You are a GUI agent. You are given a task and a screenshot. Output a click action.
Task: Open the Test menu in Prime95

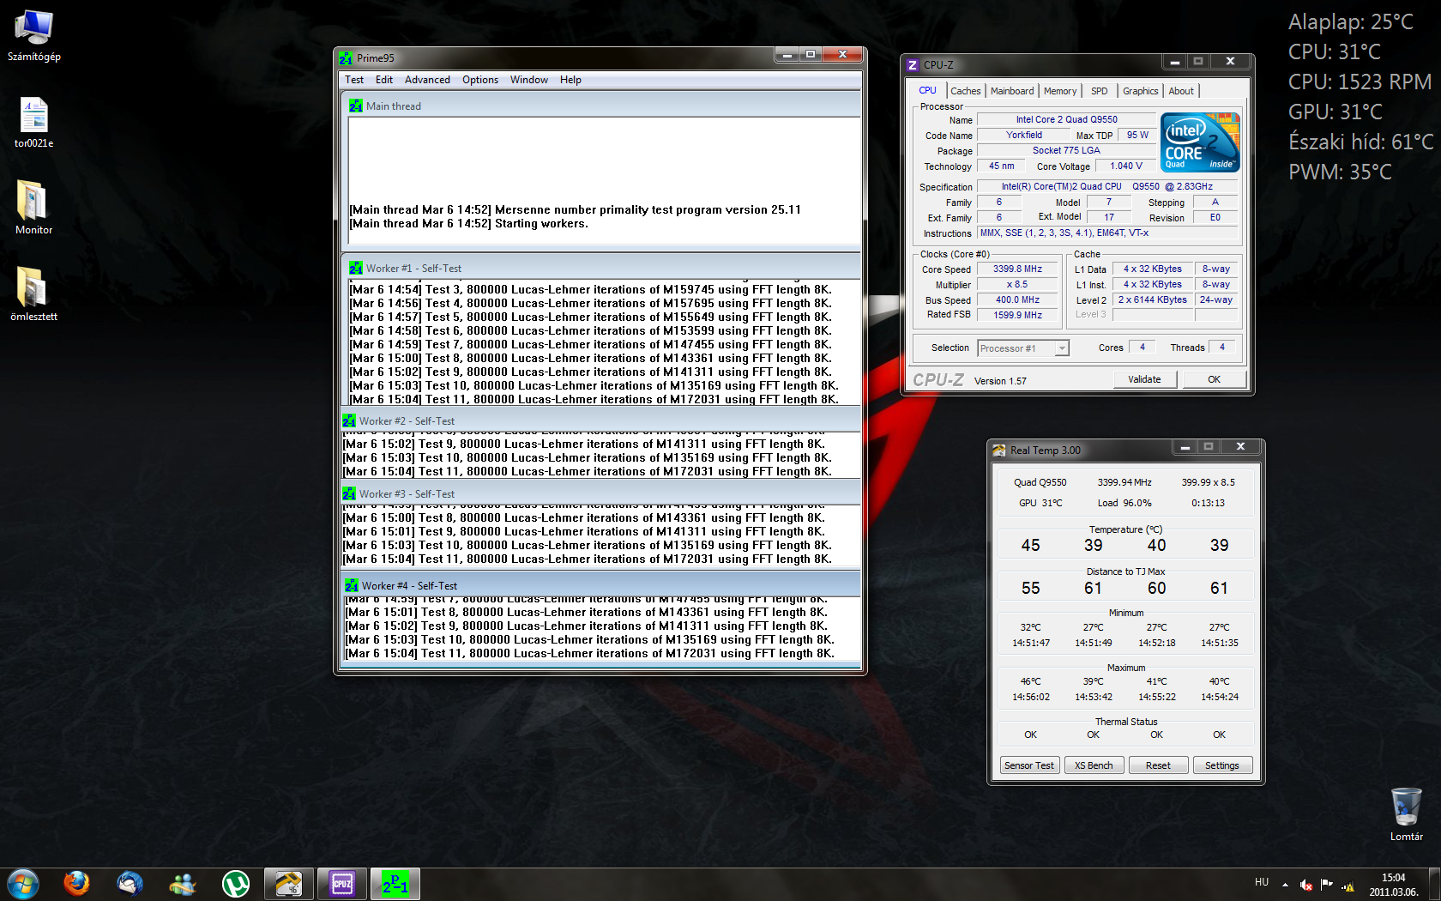click(x=354, y=80)
